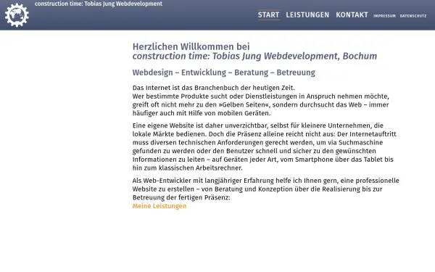Open the LEISTUNGEN menu item
The width and height of the screenshot is (435, 272).
(307, 15)
